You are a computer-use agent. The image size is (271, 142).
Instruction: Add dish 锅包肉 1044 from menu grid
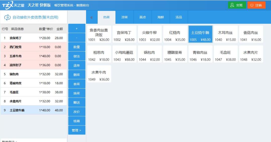click(150, 54)
